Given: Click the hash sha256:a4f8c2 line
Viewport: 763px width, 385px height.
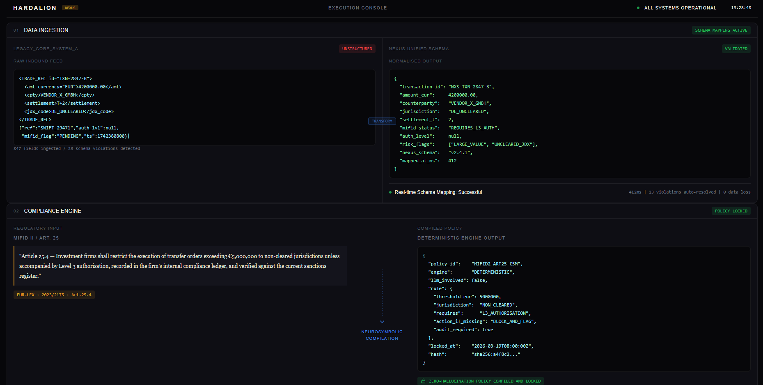Looking at the screenshot, I should (x=474, y=354).
